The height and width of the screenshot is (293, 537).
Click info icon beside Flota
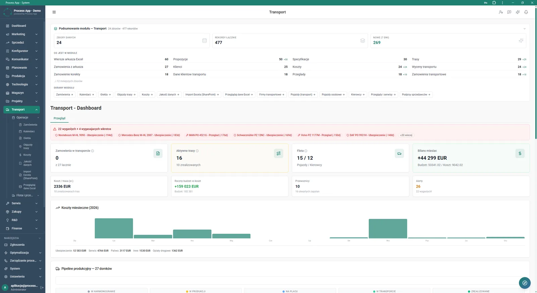pos(306,151)
